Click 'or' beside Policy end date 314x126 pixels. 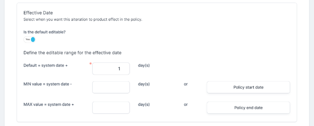pos(186,105)
